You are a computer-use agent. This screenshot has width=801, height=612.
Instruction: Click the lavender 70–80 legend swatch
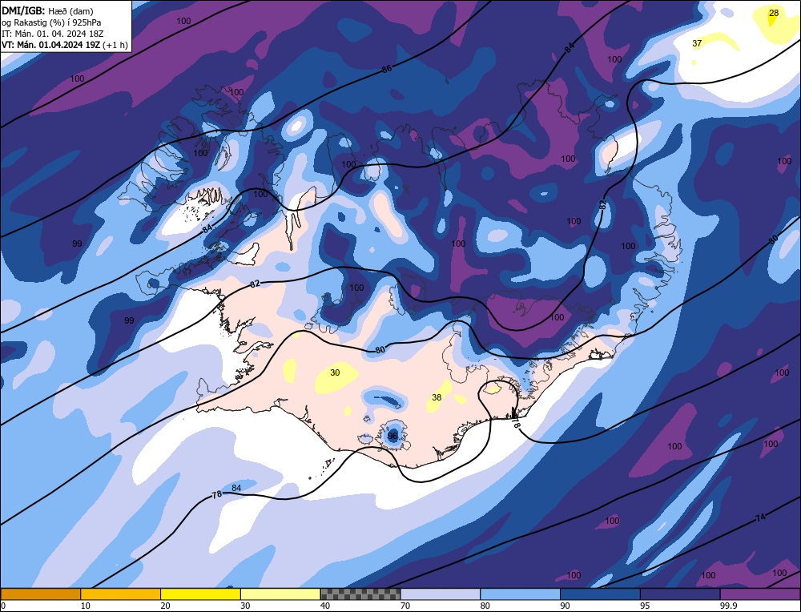441,594
